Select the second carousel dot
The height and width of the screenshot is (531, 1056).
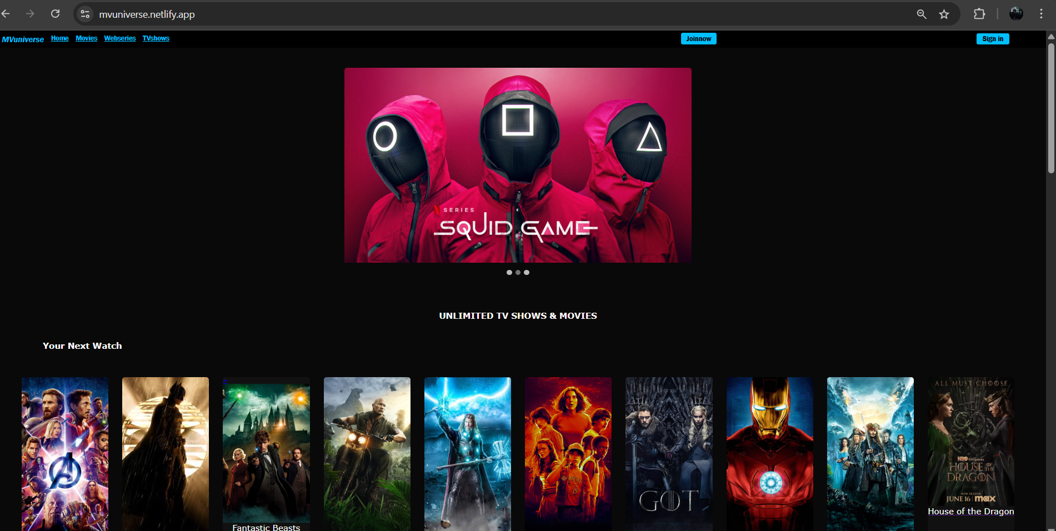click(518, 272)
